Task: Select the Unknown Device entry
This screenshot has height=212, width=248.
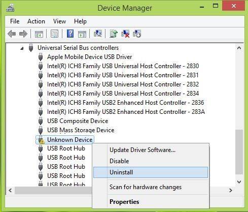Action: [70, 140]
